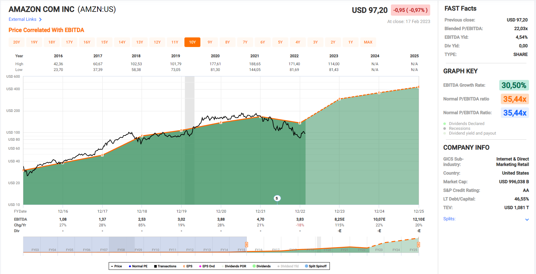Toggle Dividends Declared in Graph Key
This screenshot has width=536, height=274.
[466, 124]
